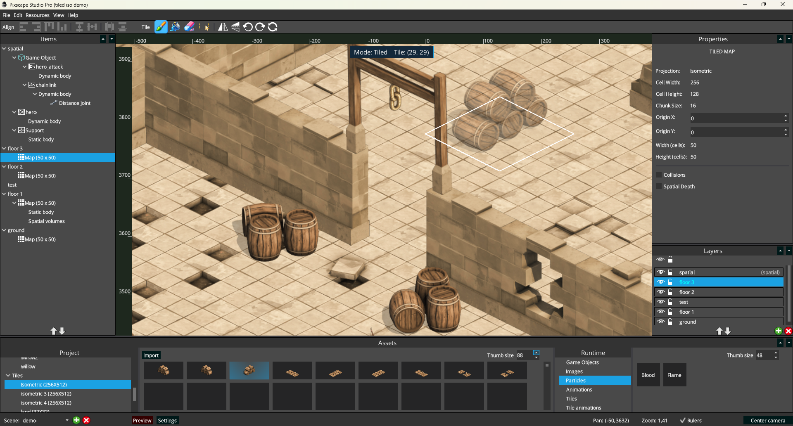Viewport: 793px width, 426px height.
Task: Toggle visibility of ground layer
Action: click(x=660, y=322)
